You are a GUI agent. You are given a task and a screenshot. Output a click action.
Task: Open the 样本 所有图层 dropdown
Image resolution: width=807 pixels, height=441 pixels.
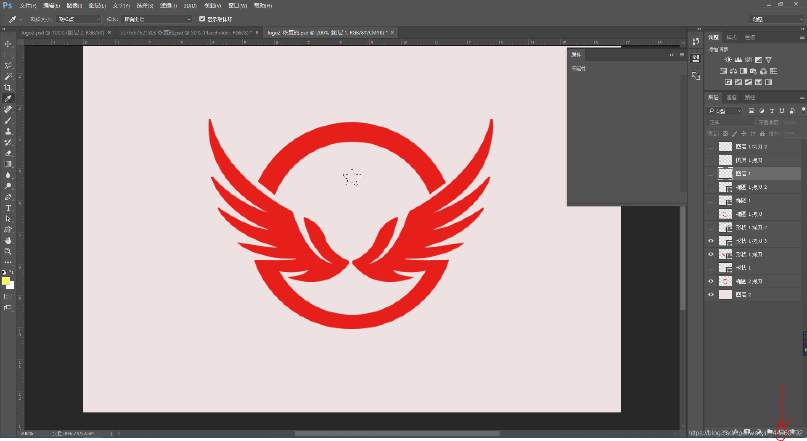point(156,19)
